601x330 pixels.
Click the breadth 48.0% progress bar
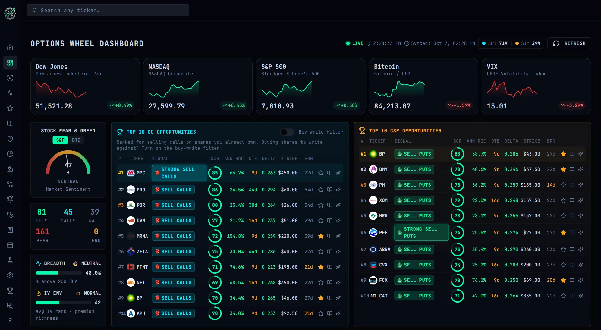(x=59, y=273)
